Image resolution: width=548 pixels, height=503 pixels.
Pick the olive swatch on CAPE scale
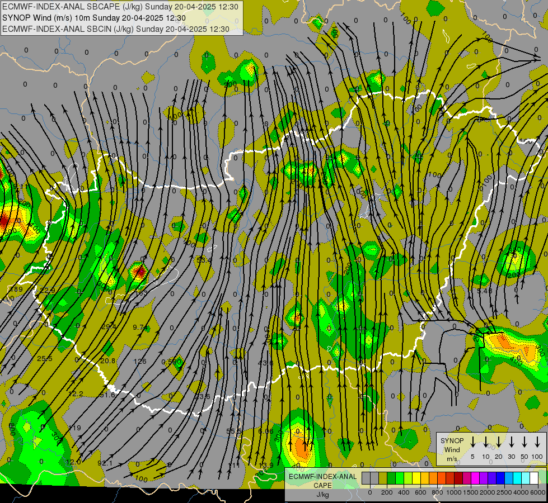pyautogui.click(x=383, y=478)
